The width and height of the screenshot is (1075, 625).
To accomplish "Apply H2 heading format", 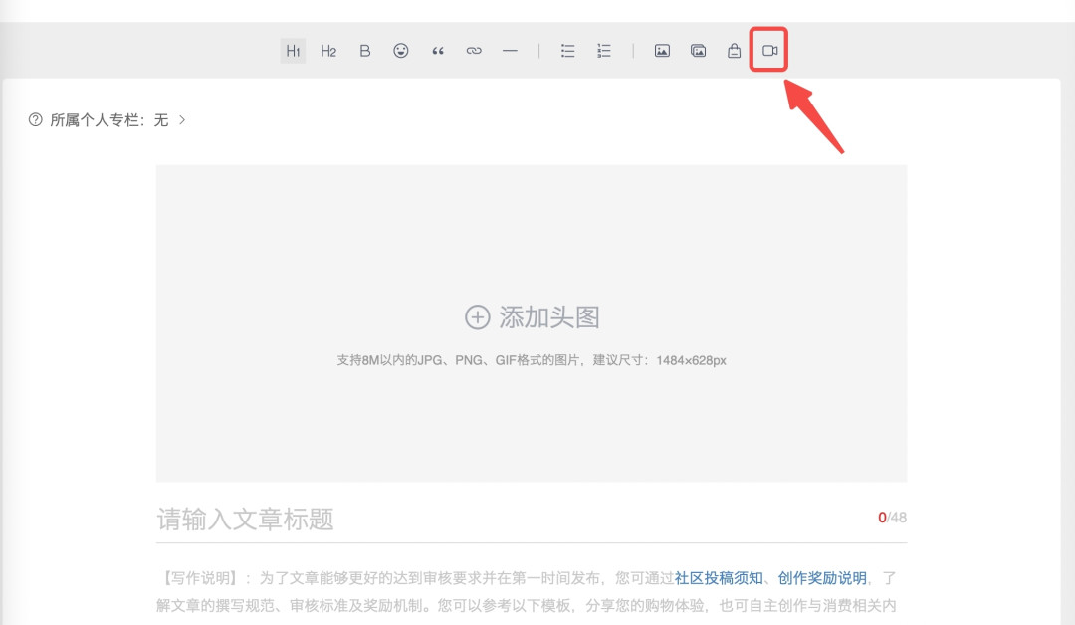I will point(328,51).
